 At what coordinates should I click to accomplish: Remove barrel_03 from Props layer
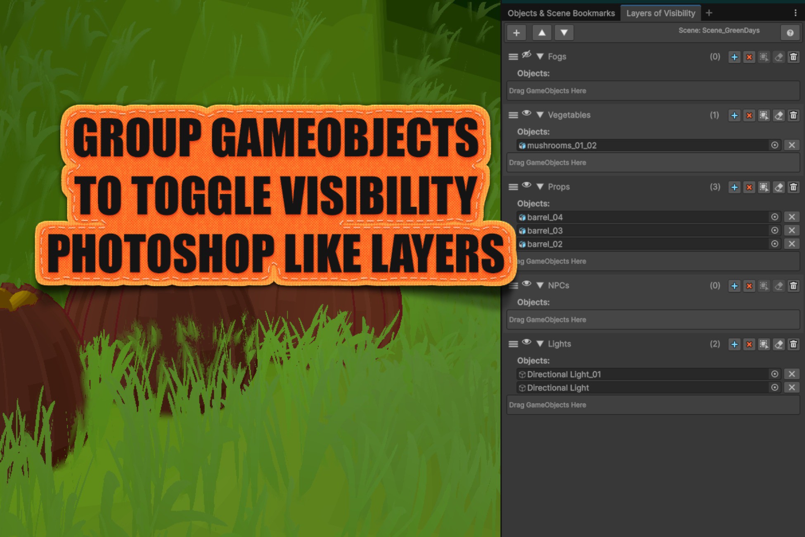[x=791, y=230]
